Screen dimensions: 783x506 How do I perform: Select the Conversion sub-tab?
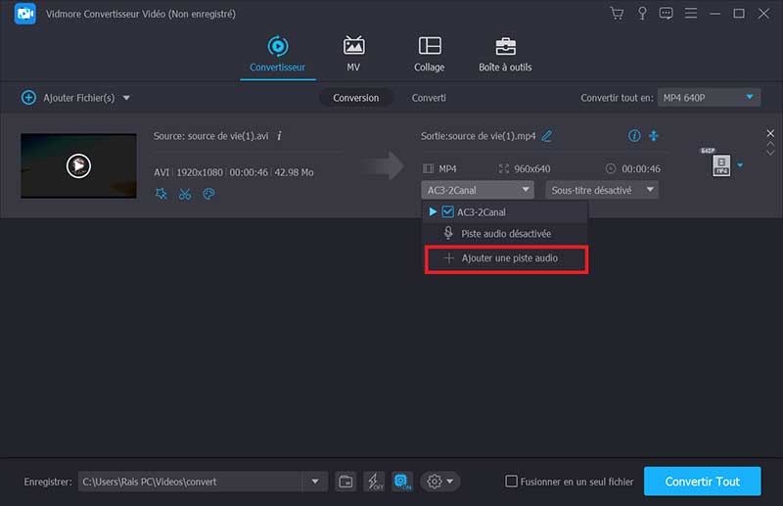356,98
